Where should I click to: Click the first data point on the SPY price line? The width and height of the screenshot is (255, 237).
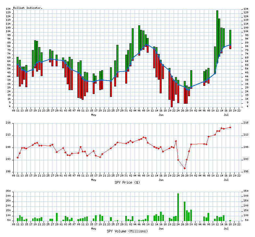coord(18,158)
